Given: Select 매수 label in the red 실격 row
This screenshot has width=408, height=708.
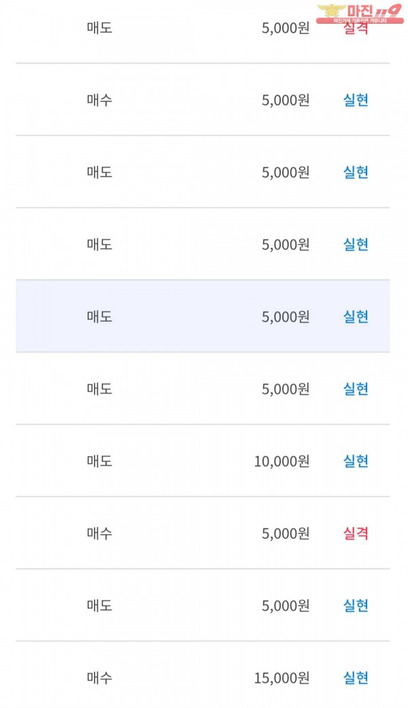Looking at the screenshot, I should pos(99,534).
